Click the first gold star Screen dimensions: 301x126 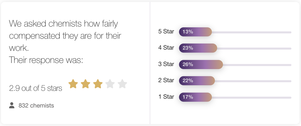pyautogui.click(x=73, y=84)
